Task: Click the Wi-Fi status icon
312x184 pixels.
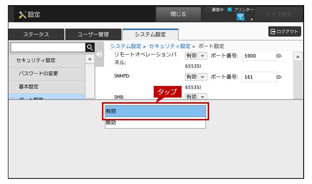Action: pyautogui.click(x=240, y=17)
